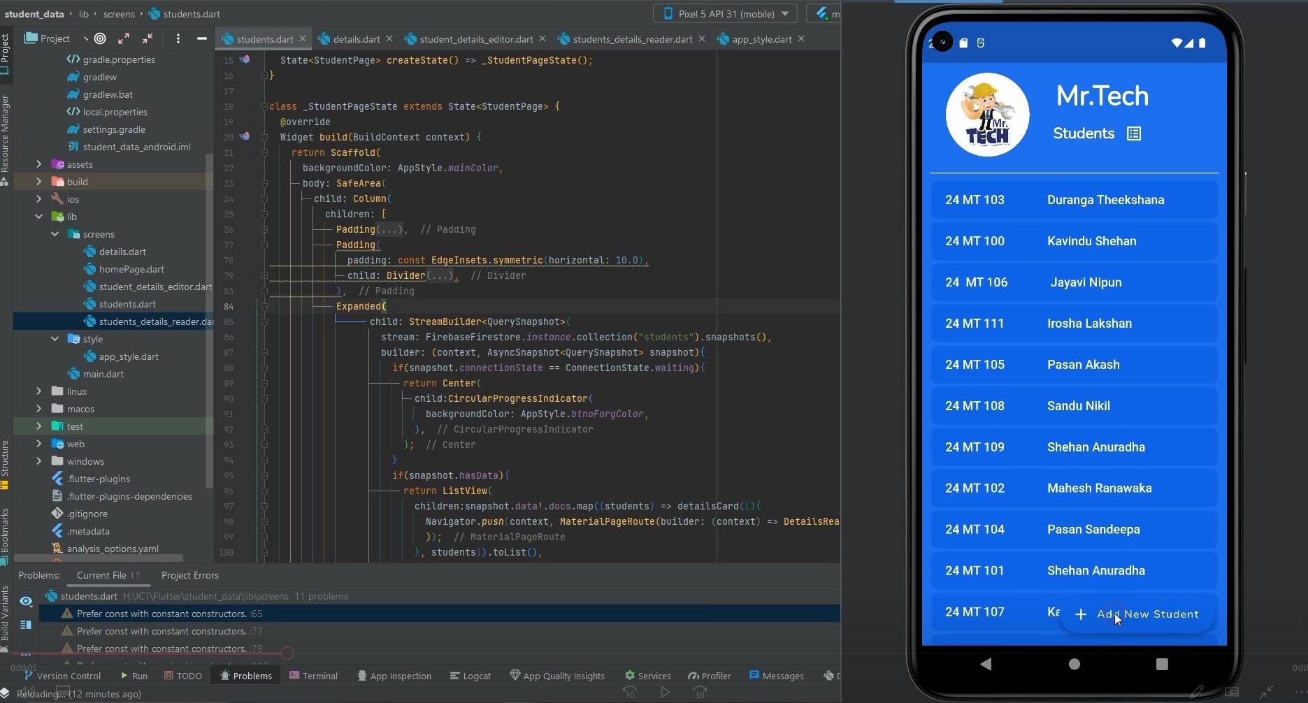Toggle the eye icon in Problems panel

pos(26,601)
